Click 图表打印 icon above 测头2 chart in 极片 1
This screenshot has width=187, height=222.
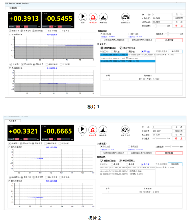click(x=22, y=64)
